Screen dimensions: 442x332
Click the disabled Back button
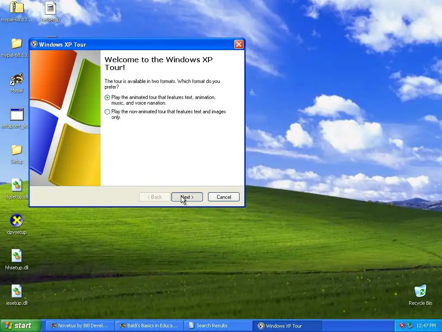point(155,197)
